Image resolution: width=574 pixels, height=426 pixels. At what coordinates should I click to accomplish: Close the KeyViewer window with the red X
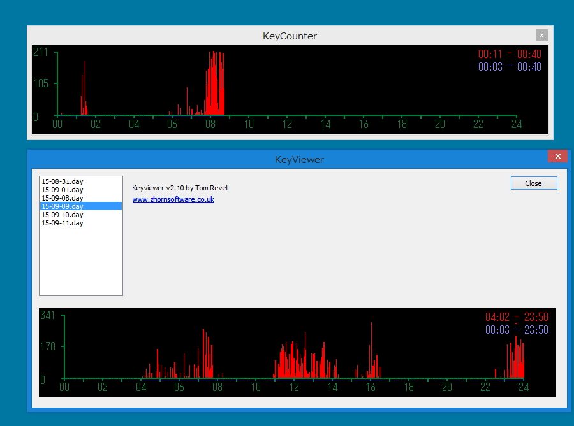pyautogui.click(x=557, y=156)
